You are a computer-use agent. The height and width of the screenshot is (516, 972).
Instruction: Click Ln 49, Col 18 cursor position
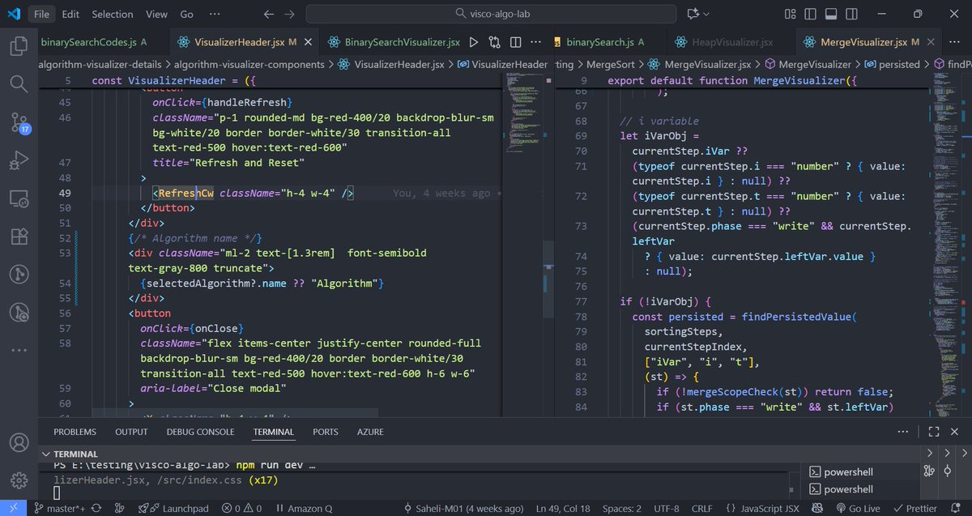[563, 509]
